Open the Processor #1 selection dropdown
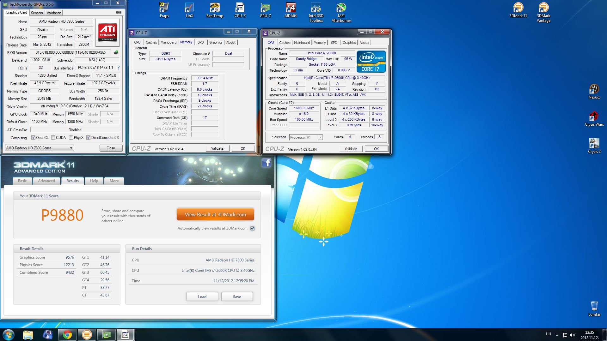This screenshot has width=607, height=341. tap(320, 137)
